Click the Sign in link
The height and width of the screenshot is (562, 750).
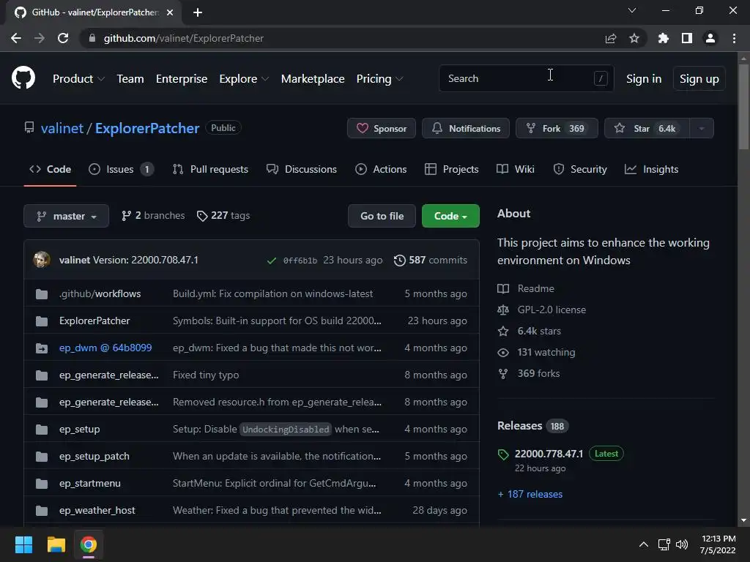(x=644, y=79)
